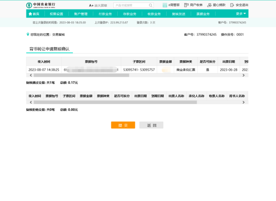The height and width of the screenshot is (201, 276).
Task: Click the left arrow of the upper table scrollbar
Action: [x=31, y=75]
